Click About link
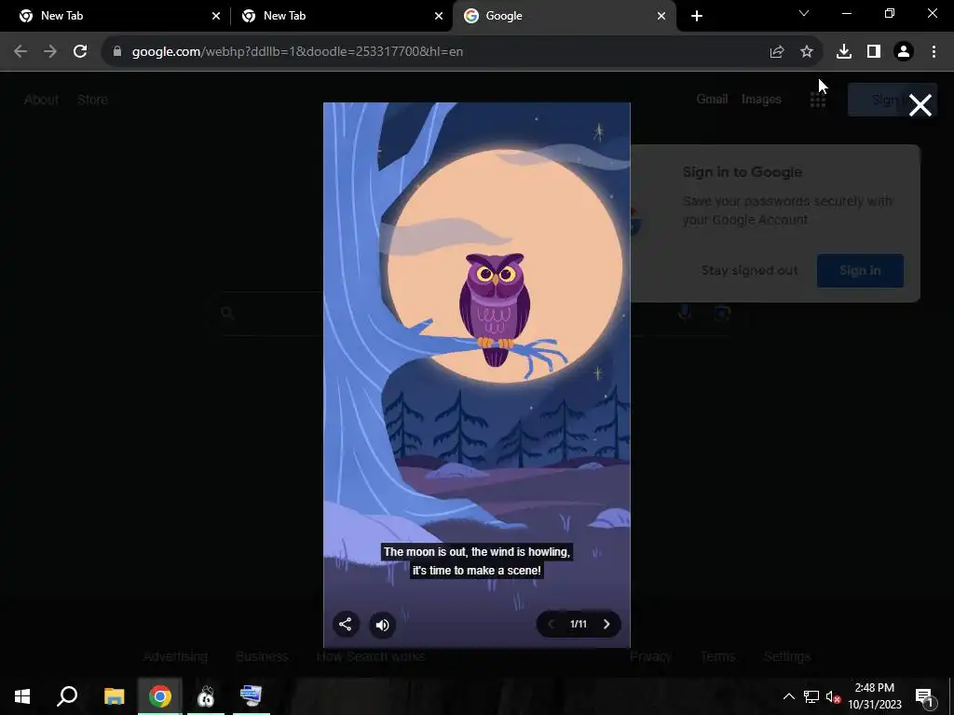Viewport: 954px width, 715px height. 41,100
